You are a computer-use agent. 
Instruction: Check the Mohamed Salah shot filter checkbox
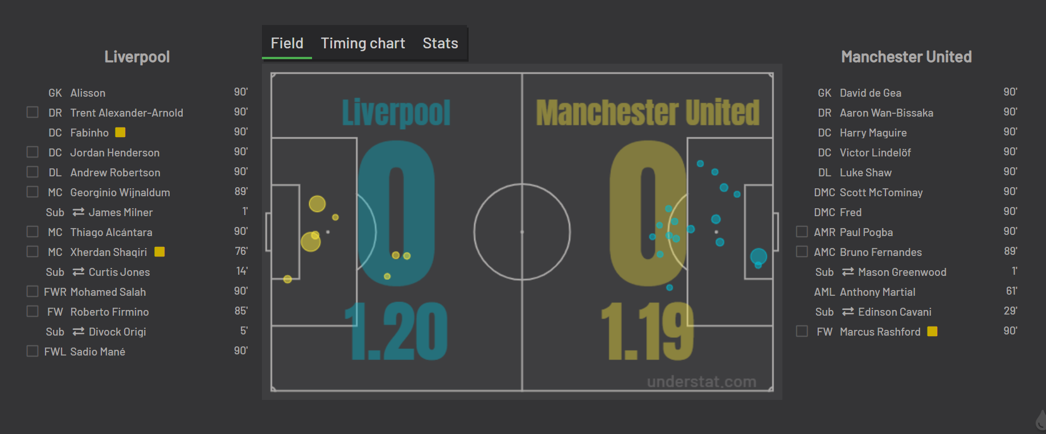click(x=32, y=291)
